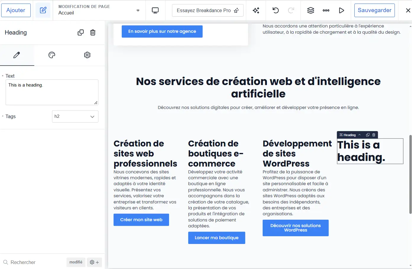The height and width of the screenshot is (269, 412).
Task: Open the more options three-dots menu
Action: 326,10
